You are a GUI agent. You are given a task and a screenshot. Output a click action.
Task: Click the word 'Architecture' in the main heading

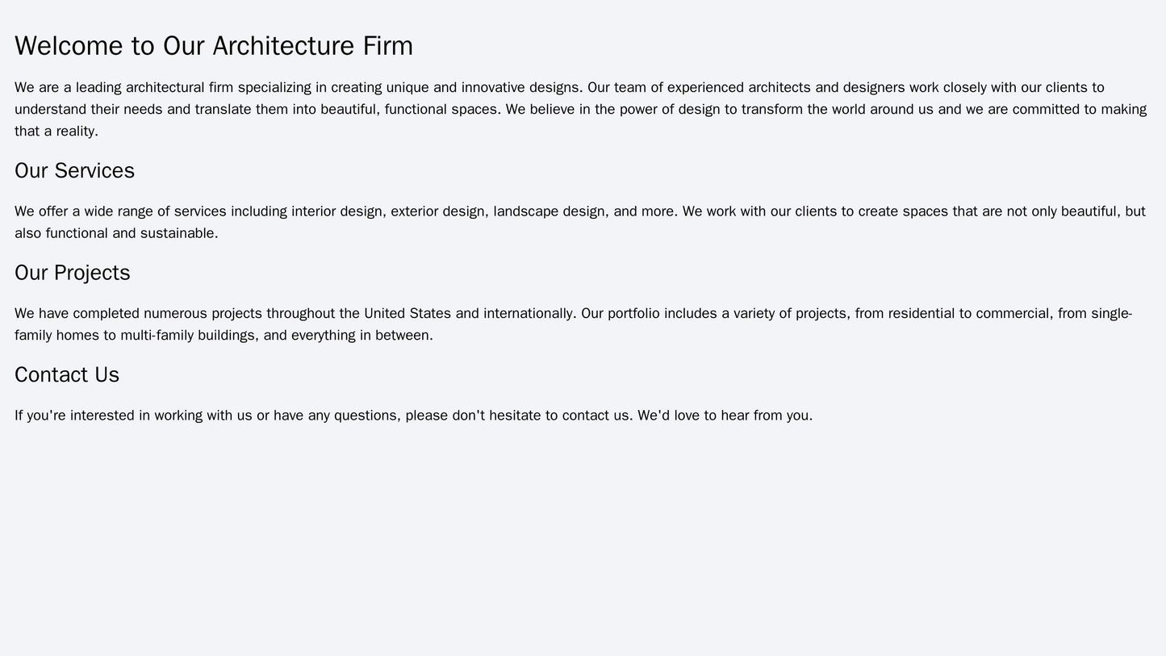[284, 46]
